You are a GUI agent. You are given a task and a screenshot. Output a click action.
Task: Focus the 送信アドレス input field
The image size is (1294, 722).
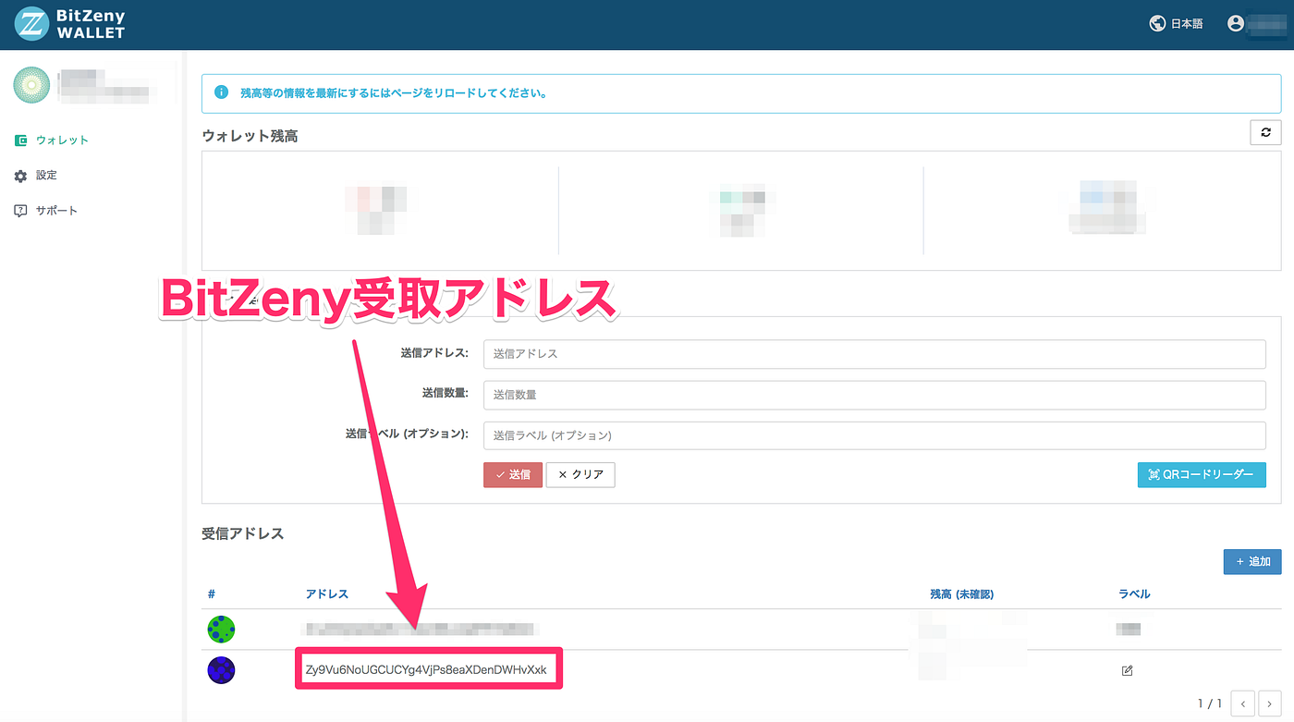pos(874,354)
